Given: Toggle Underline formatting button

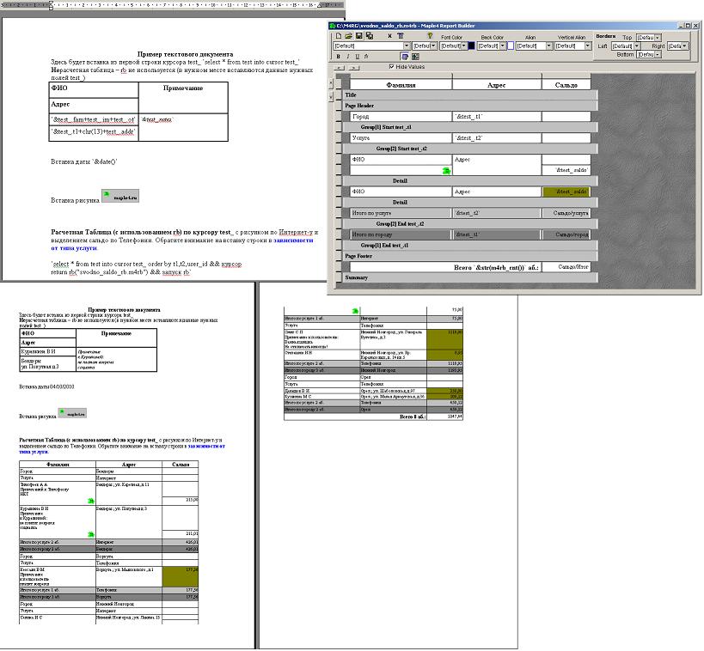Looking at the screenshot, I should point(358,56).
